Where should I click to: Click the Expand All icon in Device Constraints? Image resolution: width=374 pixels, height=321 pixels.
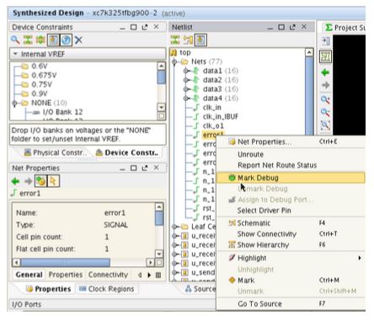40,40
